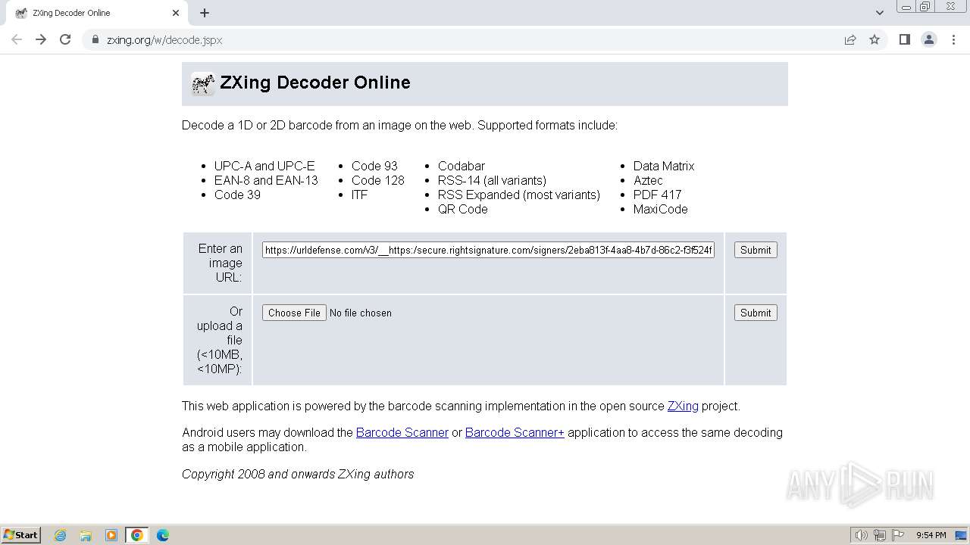Click the 'Data Matrix' list item text
This screenshot has height=545, width=970.
tap(664, 166)
